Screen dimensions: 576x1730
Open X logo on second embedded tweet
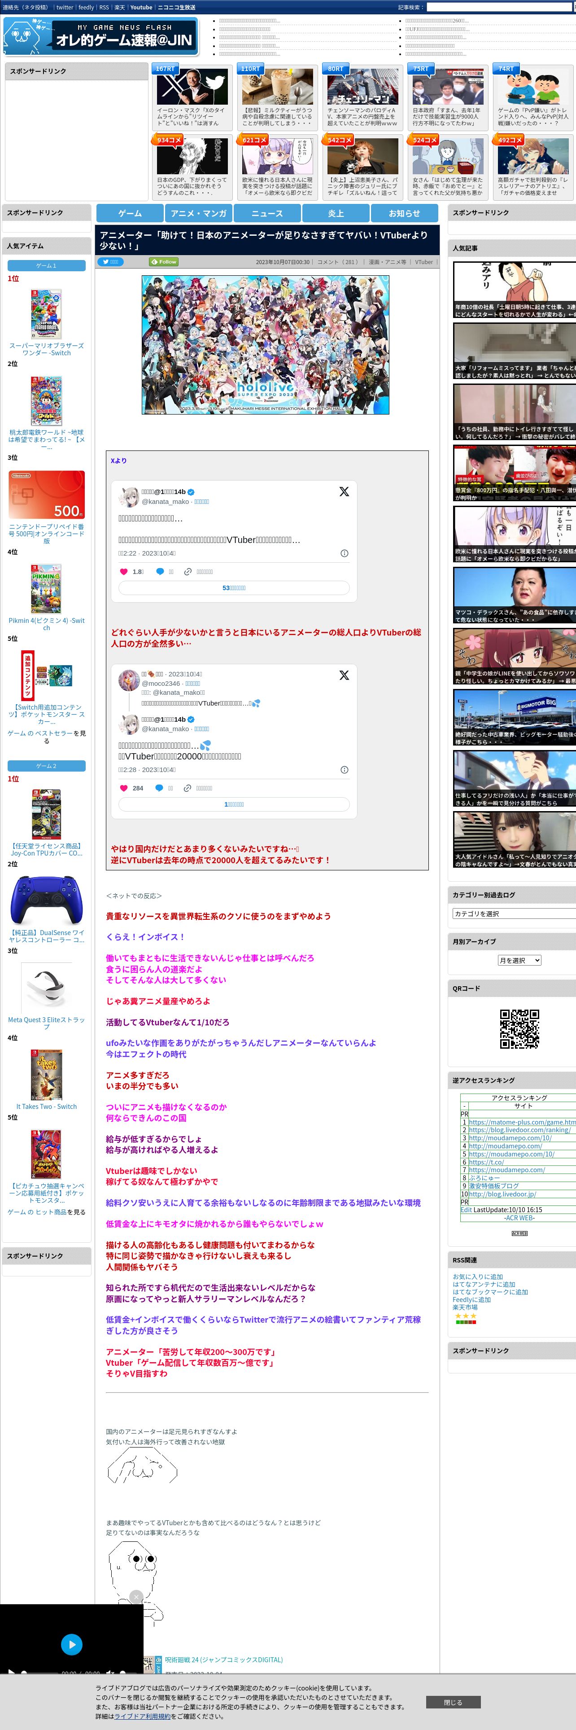[344, 675]
